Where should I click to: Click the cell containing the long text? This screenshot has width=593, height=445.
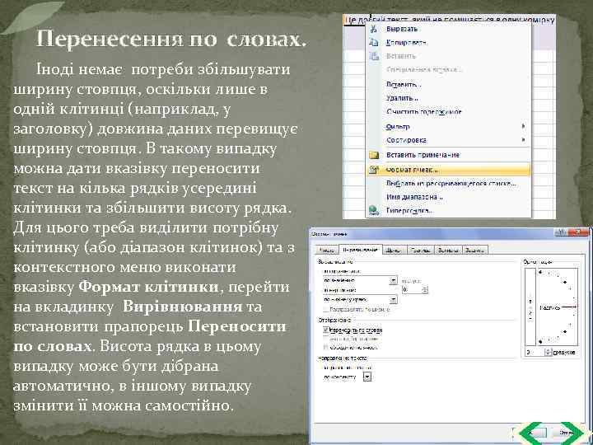tap(450, 20)
